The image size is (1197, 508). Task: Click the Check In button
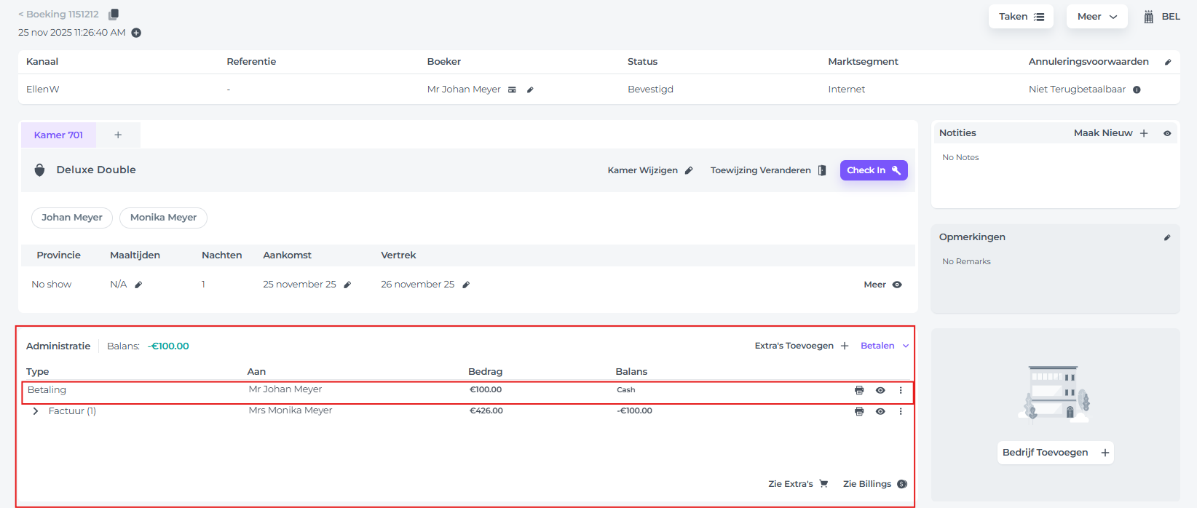point(873,170)
